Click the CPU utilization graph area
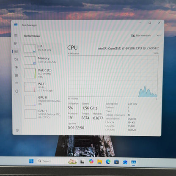176x176 pixels. 113,76
